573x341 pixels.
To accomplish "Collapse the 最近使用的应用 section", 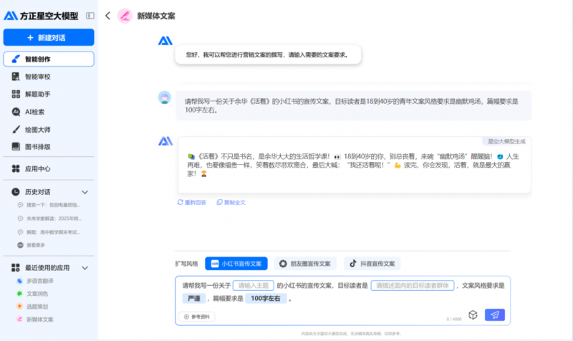I will tap(85, 268).
